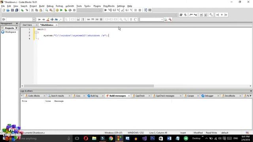
Task: Open Find with the magnifier icon
Action: 47,10
